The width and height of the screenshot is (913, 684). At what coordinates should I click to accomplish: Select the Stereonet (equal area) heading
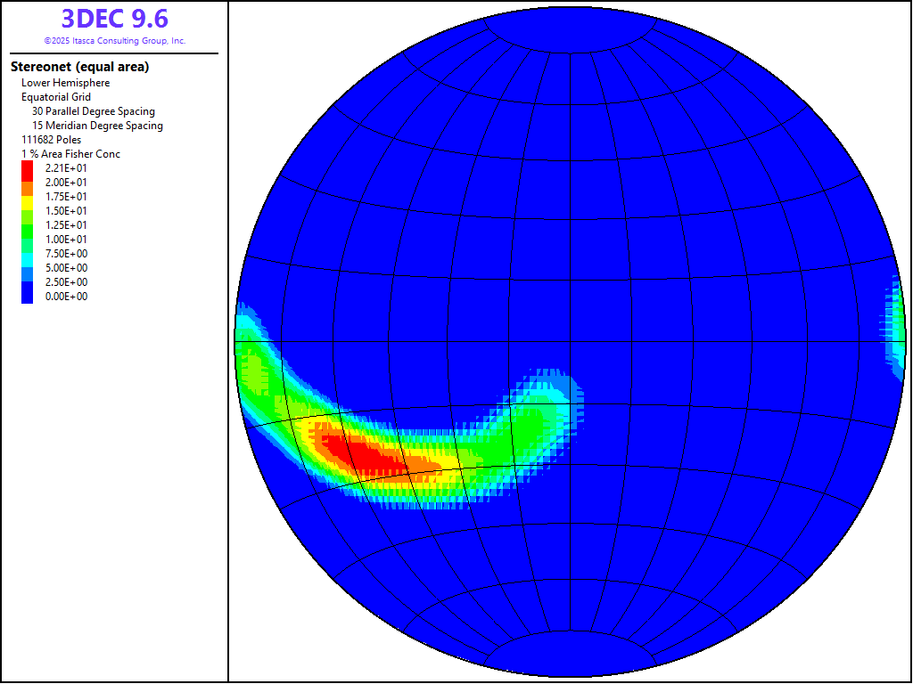coord(79,67)
